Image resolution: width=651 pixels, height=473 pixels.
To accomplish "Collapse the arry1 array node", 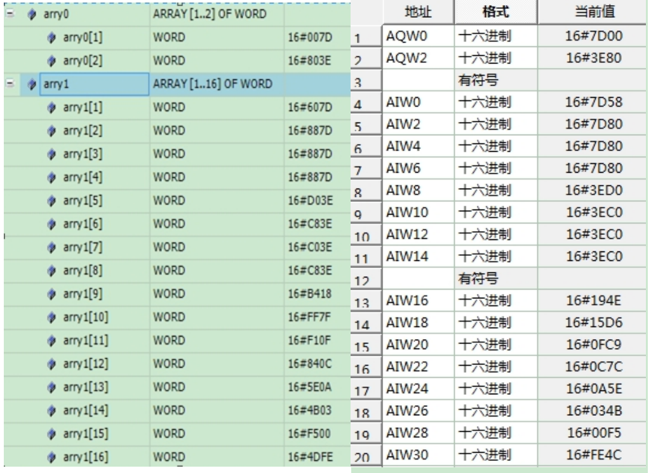I will pyautogui.click(x=10, y=84).
